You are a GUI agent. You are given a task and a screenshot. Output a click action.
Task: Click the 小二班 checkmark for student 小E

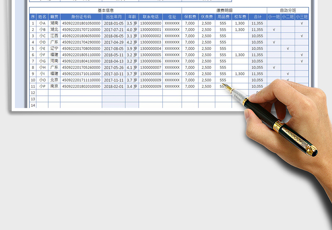click(288, 48)
